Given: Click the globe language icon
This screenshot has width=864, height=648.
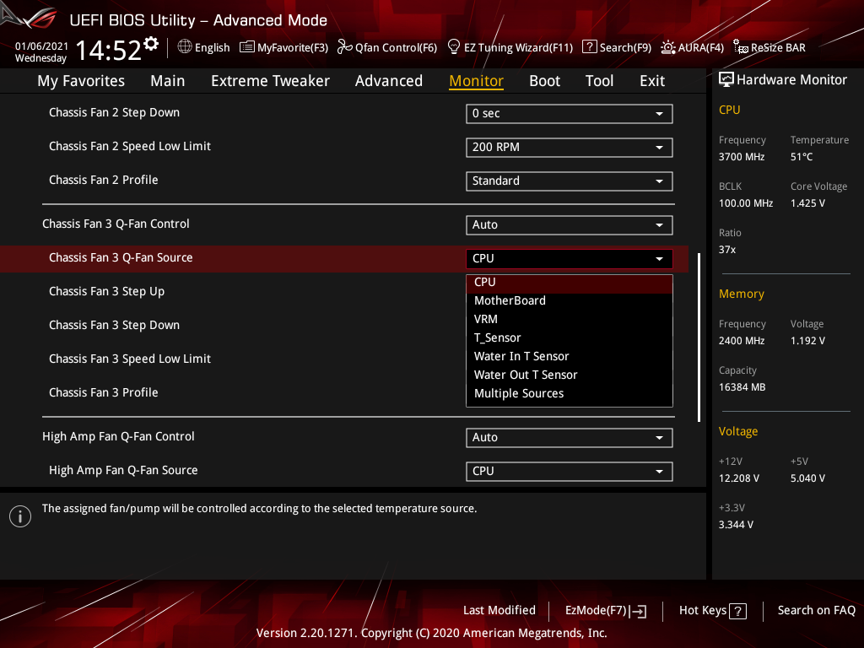Looking at the screenshot, I should [x=185, y=47].
